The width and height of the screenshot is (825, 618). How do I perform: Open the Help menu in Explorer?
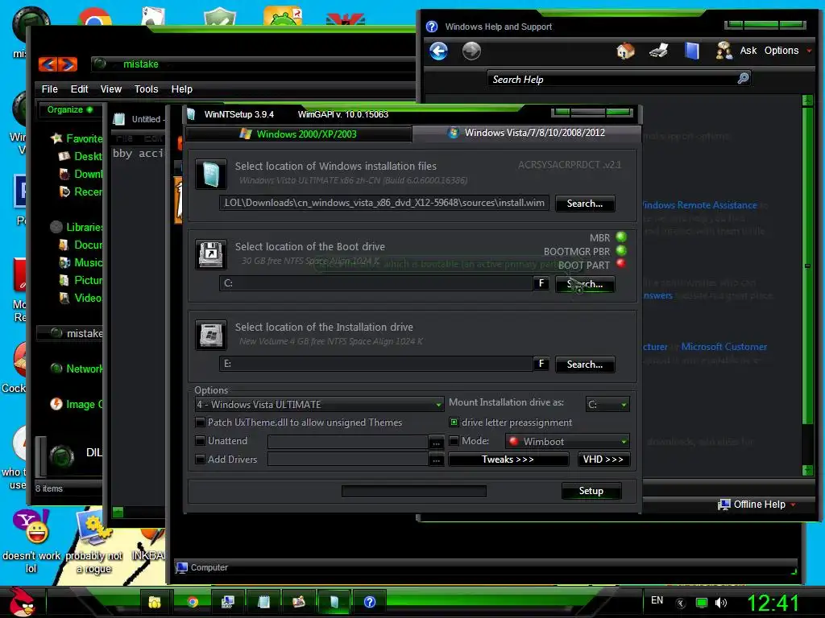click(181, 89)
